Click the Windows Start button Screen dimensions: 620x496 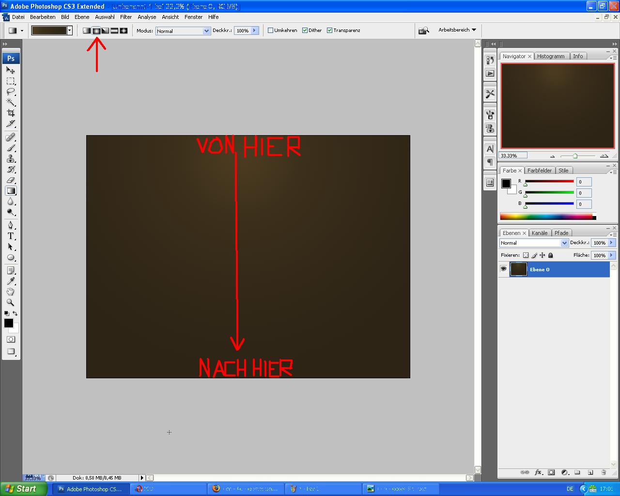[23, 489]
